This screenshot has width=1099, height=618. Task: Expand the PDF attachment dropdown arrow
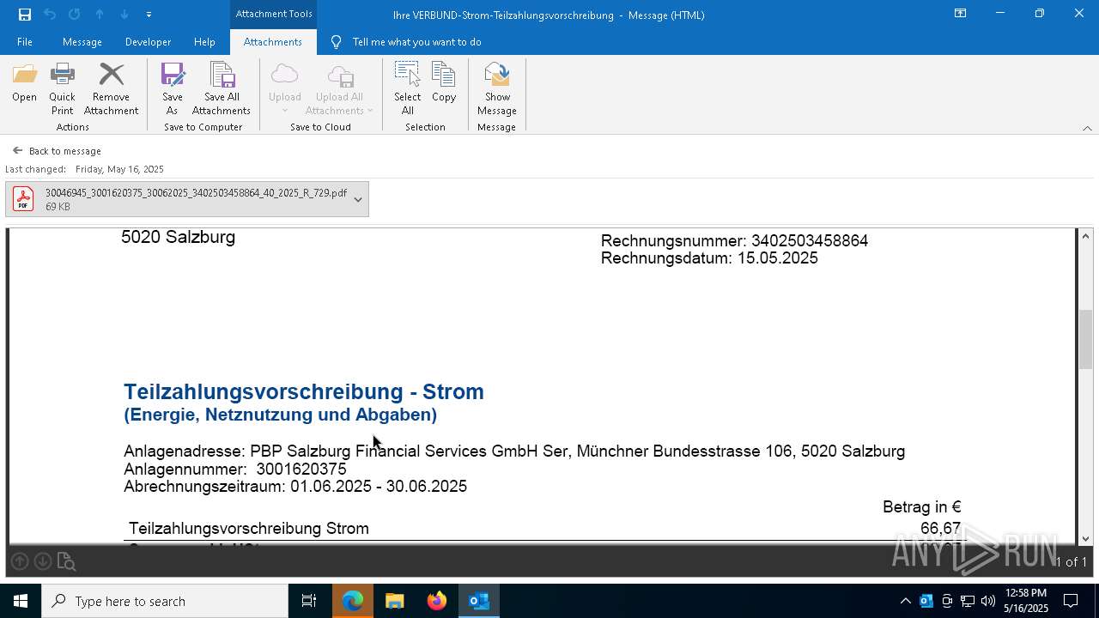click(358, 199)
